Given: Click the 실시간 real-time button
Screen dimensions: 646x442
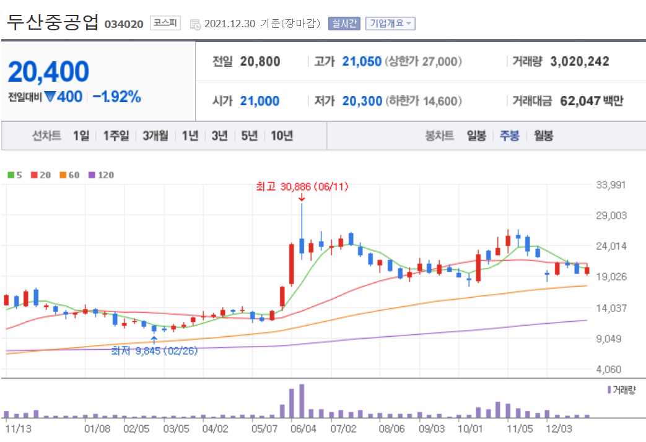Looking at the screenshot, I should coord(344,24).
